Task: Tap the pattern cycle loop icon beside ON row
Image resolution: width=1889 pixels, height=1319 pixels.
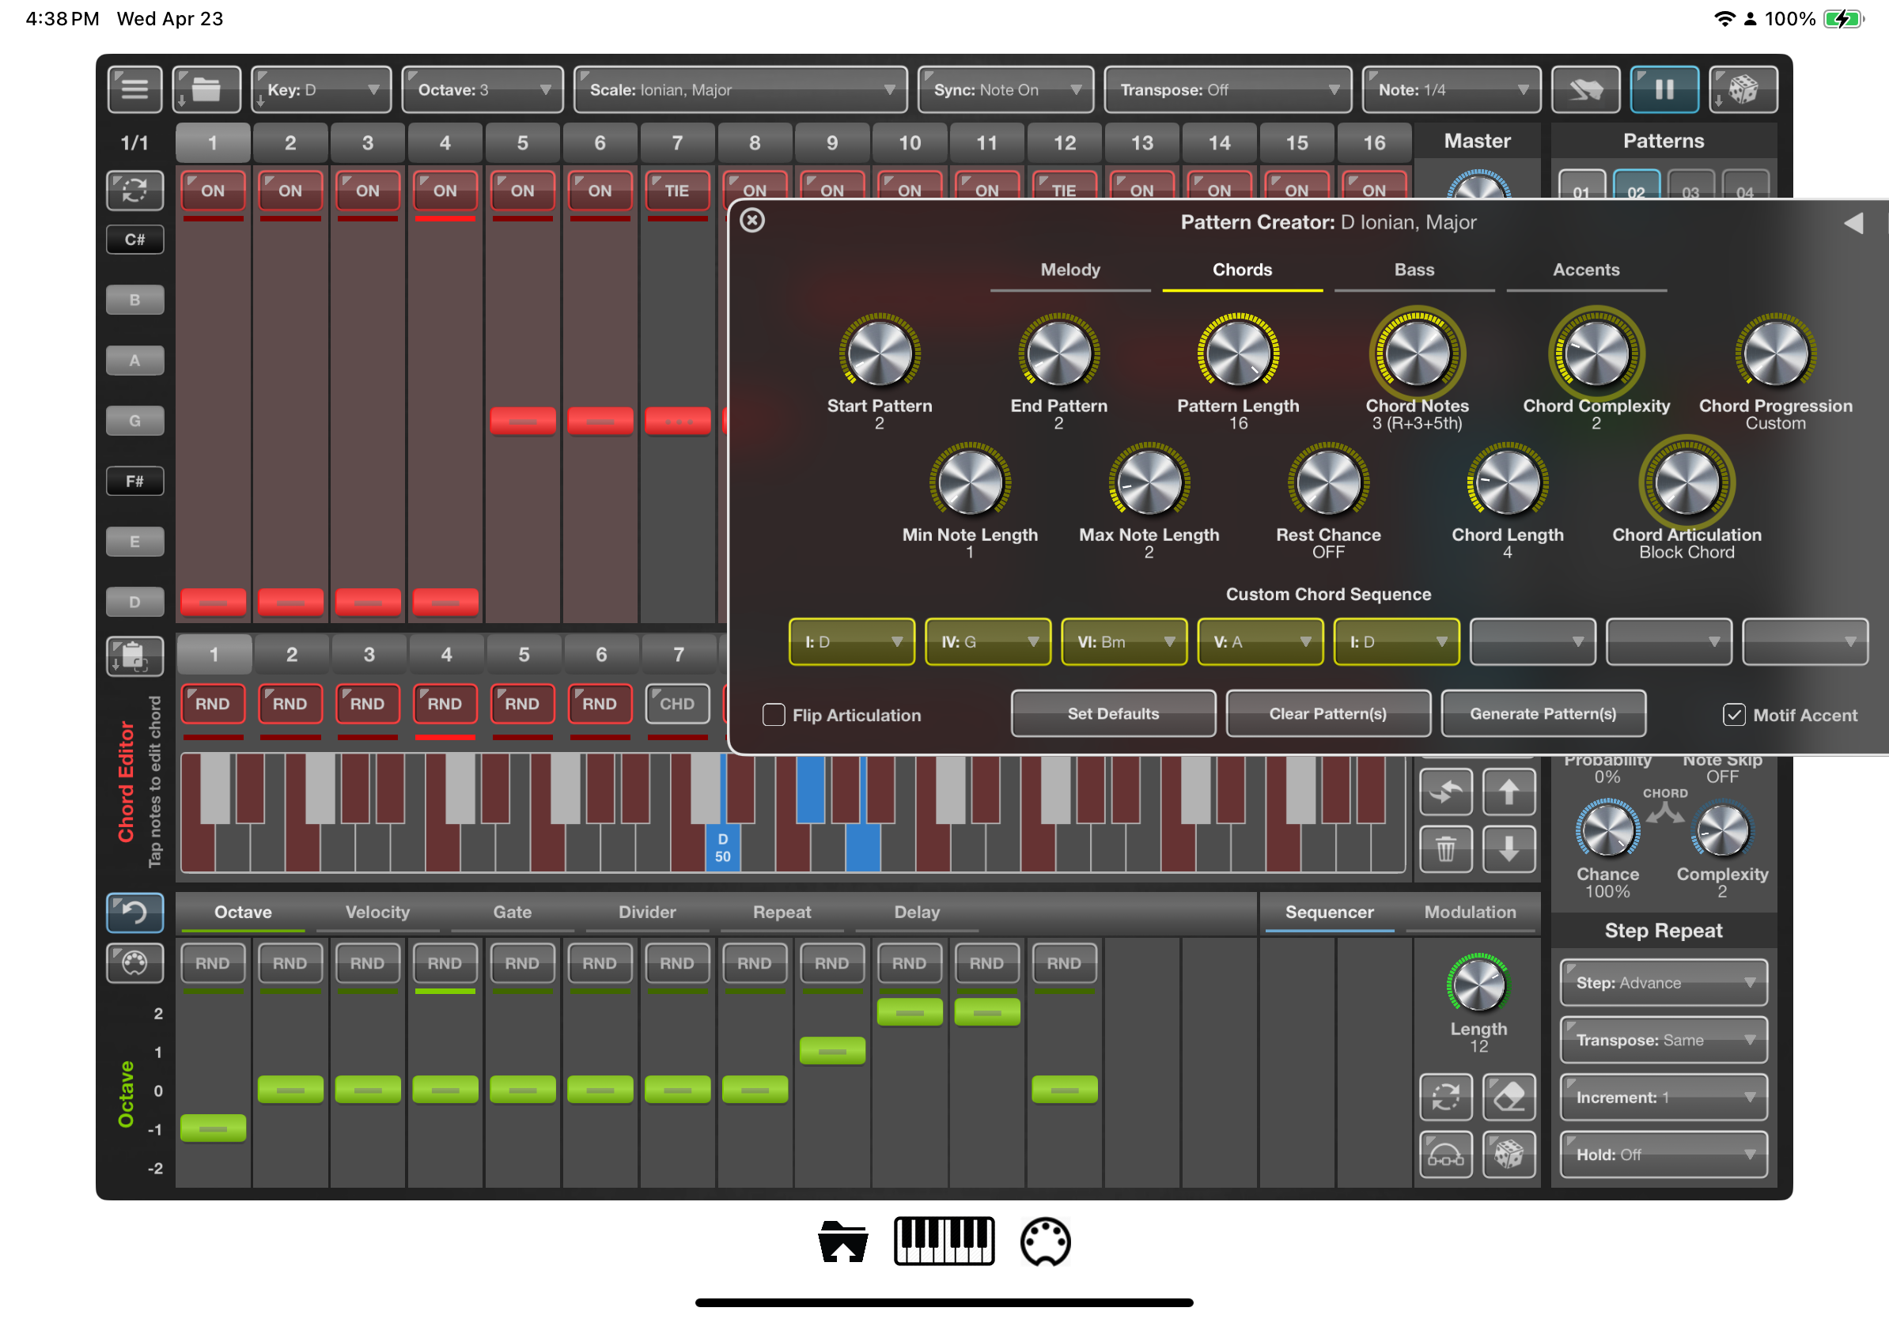Action: coord(135,191)
